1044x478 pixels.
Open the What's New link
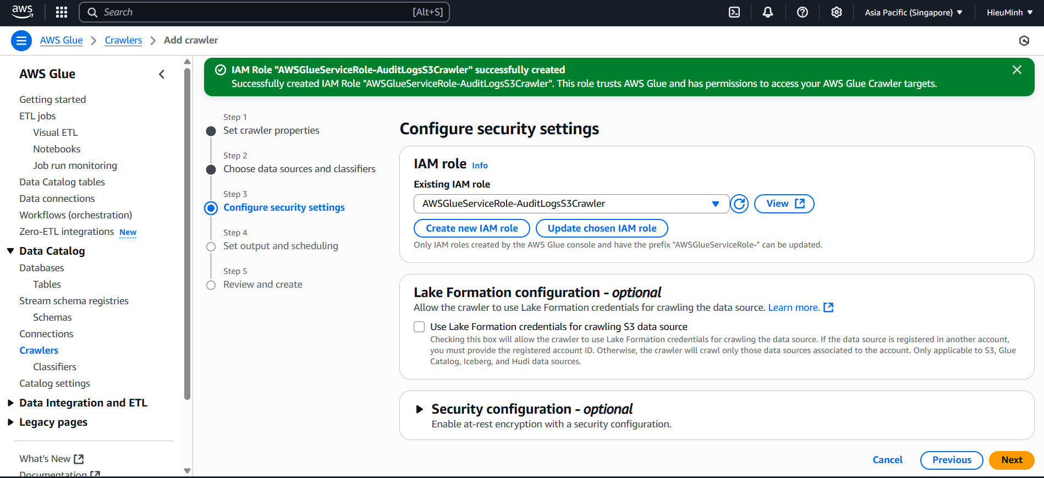pyautogui.click(x=45, y=459)
